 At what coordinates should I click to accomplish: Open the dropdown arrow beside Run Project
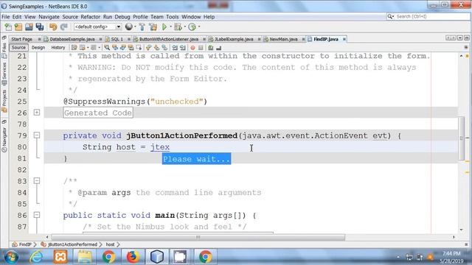[x=170, y=27]
